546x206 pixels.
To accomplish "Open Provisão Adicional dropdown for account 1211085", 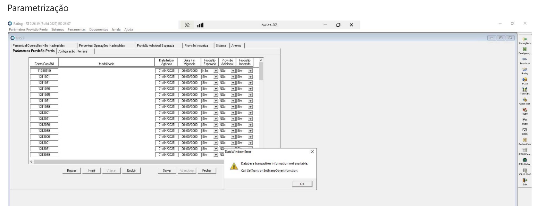I will pos(233,95).
